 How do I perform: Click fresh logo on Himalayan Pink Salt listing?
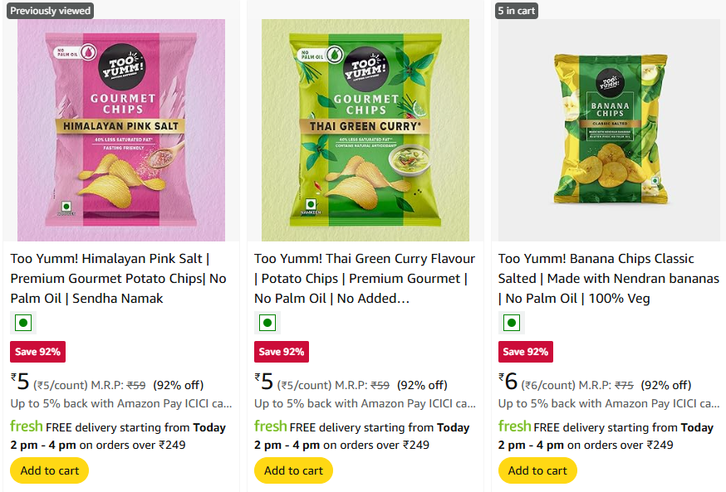point(25,426)
